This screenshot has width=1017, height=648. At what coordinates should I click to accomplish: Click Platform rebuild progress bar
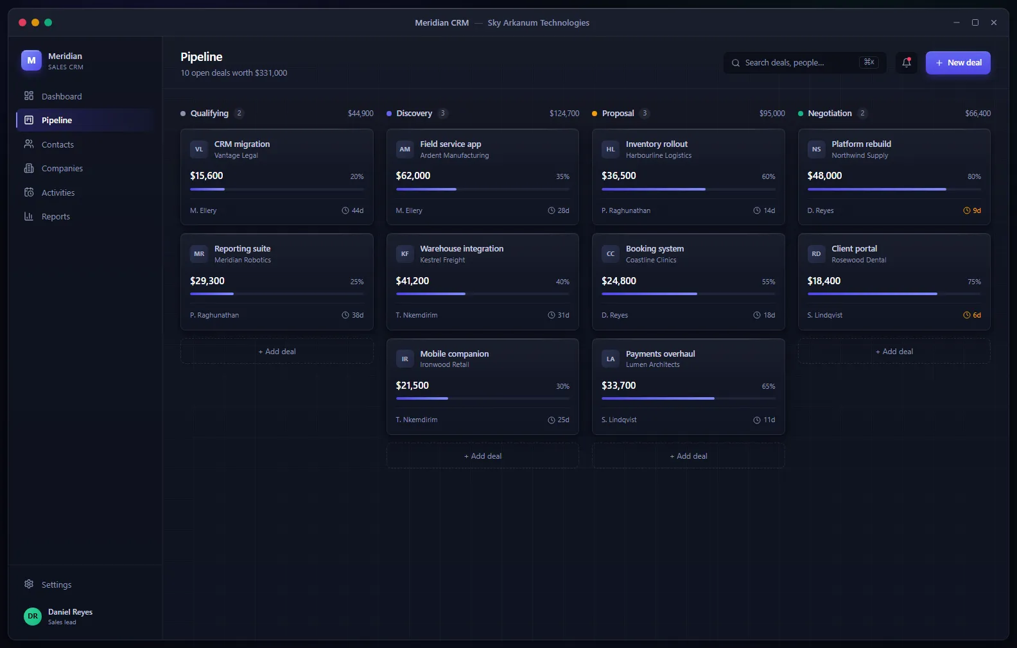894,189
